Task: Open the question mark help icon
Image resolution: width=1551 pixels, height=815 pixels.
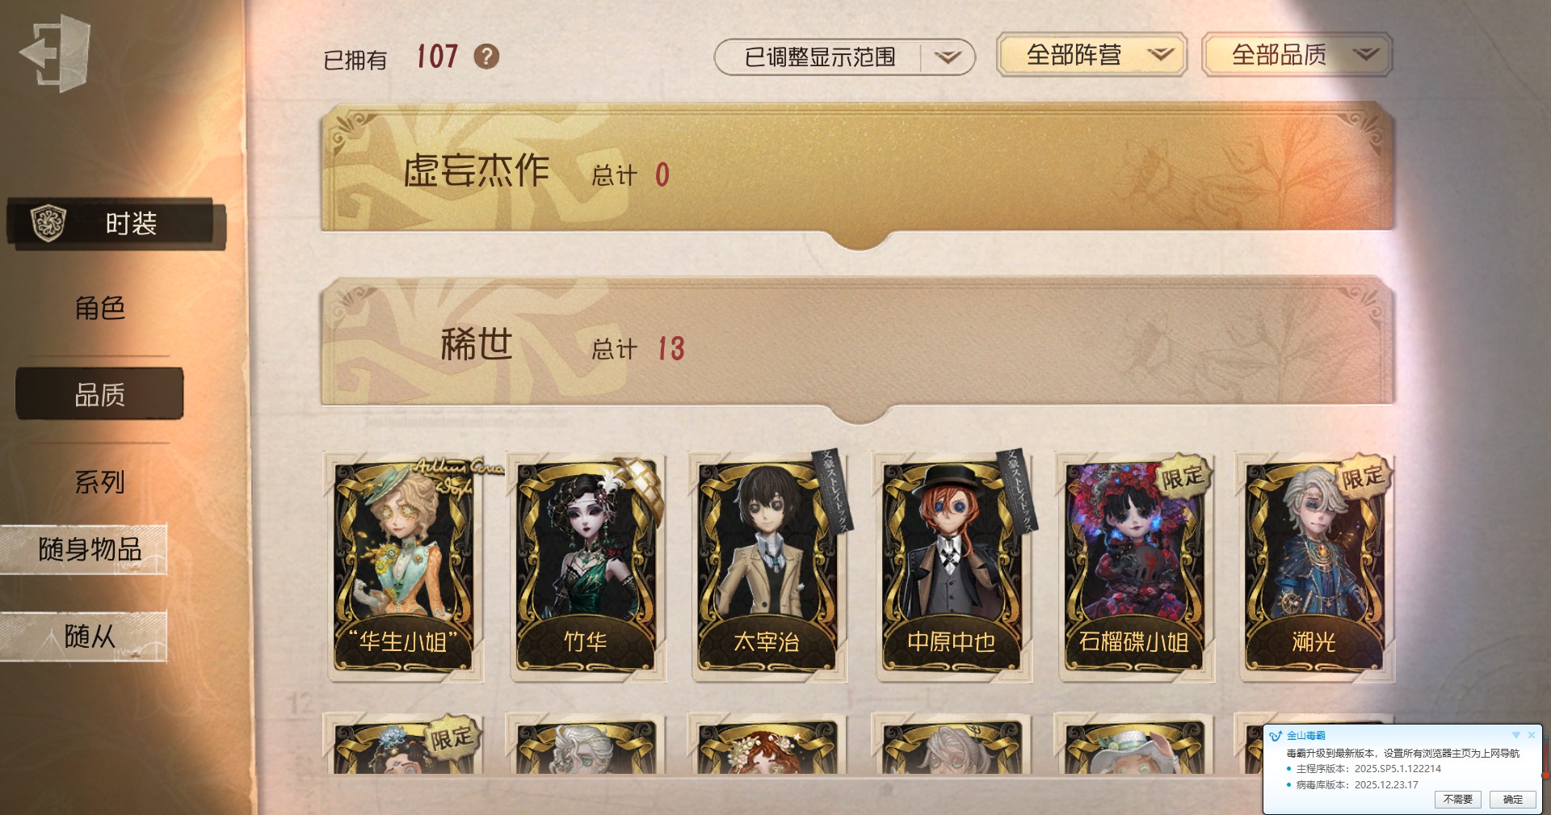Action: point(486,57)
